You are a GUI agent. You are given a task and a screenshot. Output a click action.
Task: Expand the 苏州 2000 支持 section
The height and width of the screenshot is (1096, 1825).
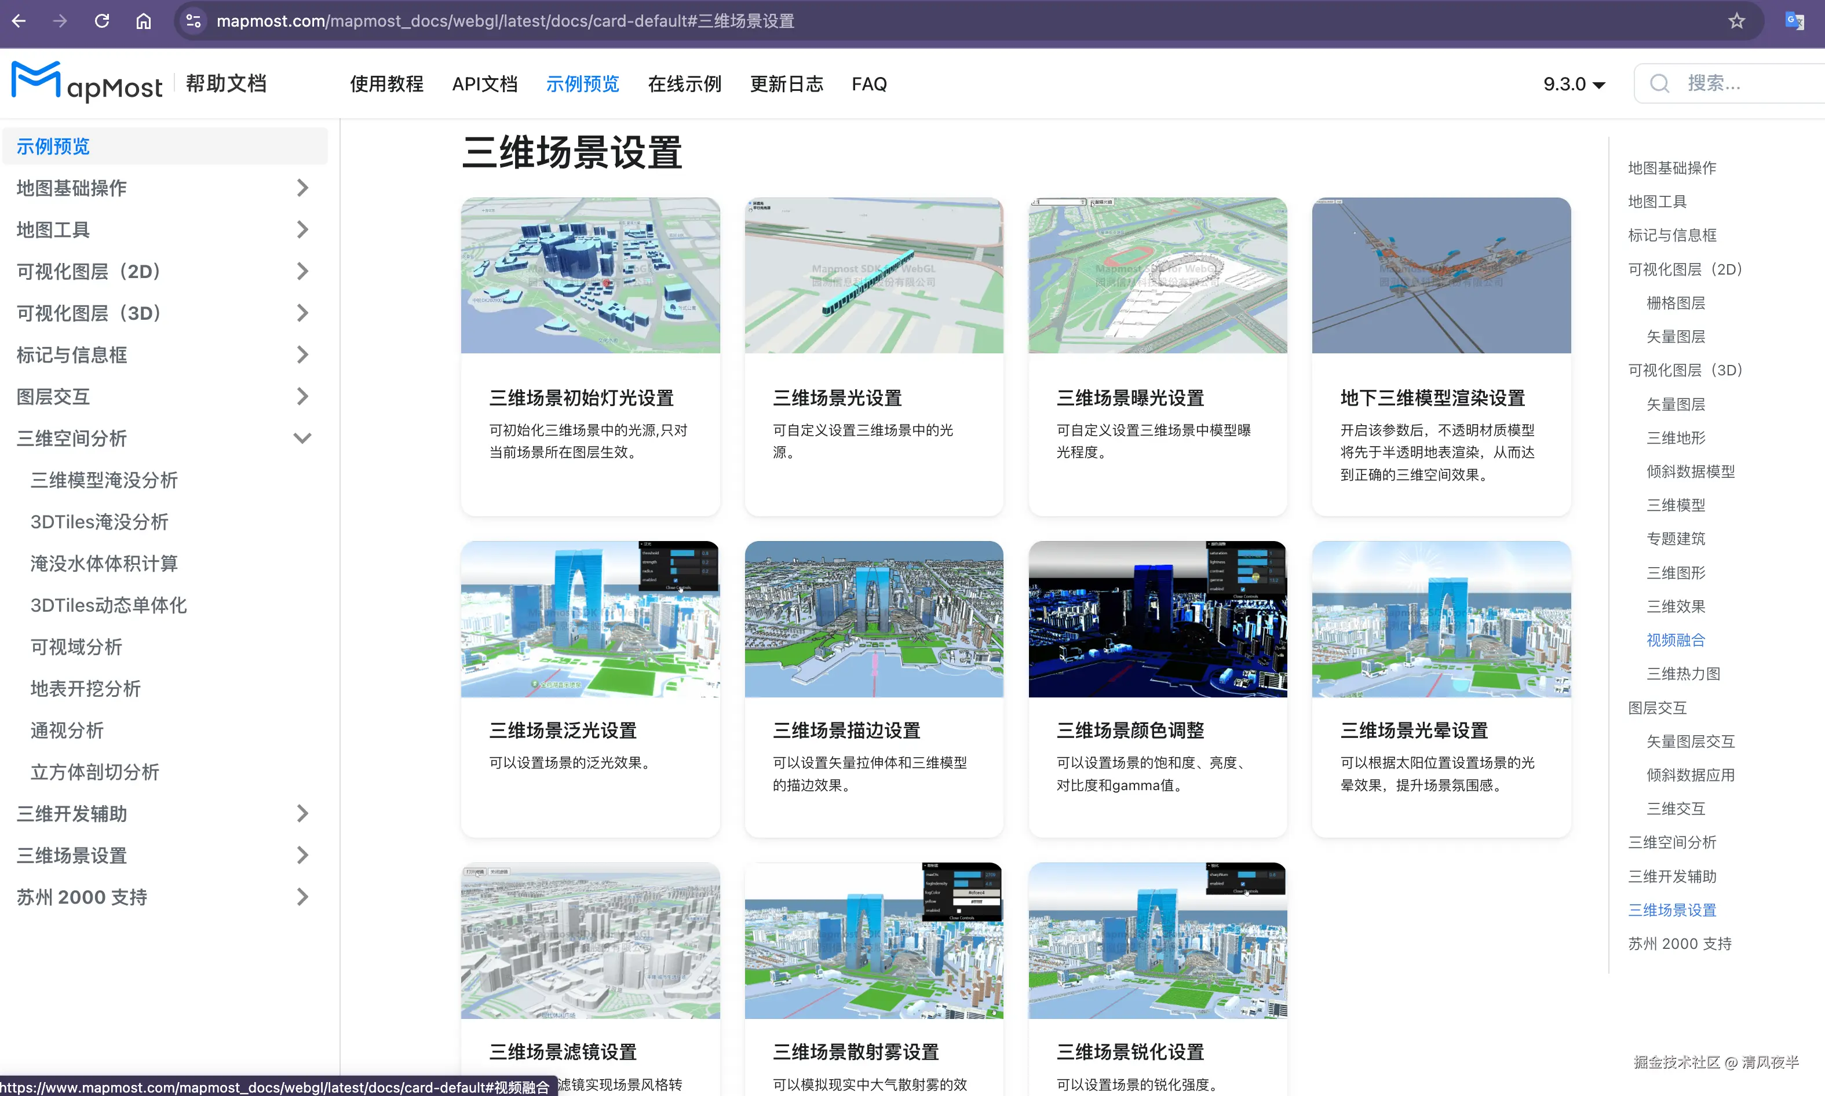302,897
